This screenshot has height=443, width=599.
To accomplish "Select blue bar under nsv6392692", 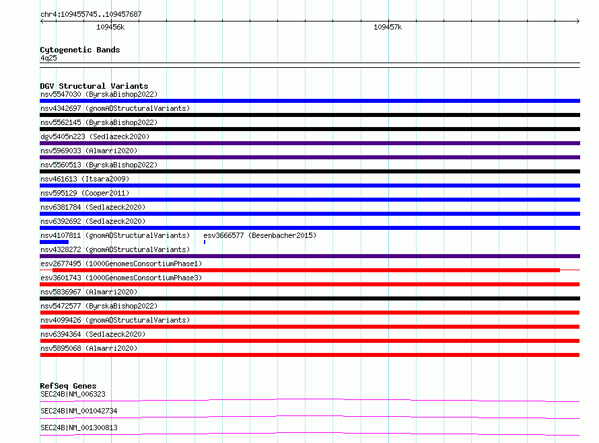I will click(310, 228).
